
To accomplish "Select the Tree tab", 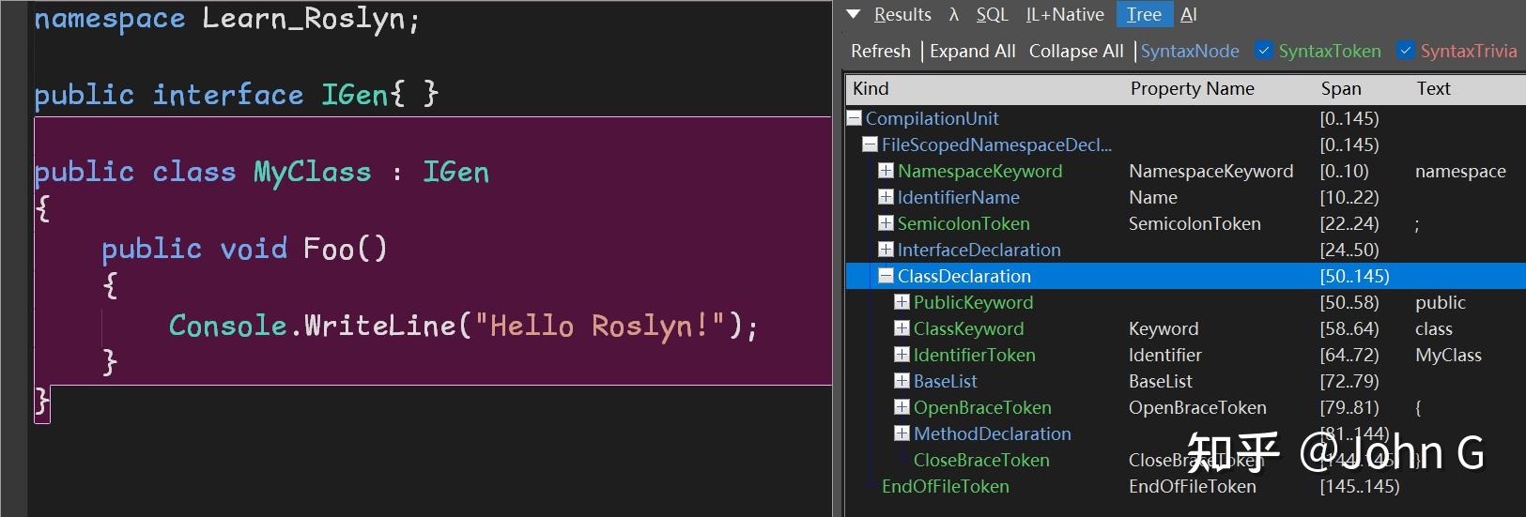I will [1144, 14].
